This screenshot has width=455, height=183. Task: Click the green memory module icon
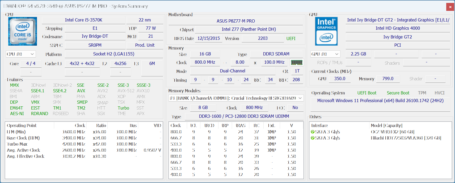point(297,62)
